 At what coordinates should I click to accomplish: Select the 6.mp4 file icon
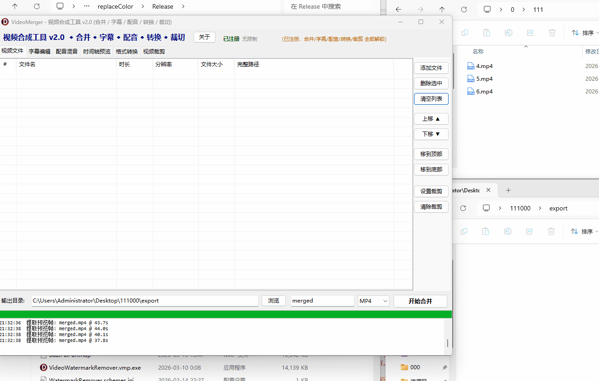click(471, 92)
